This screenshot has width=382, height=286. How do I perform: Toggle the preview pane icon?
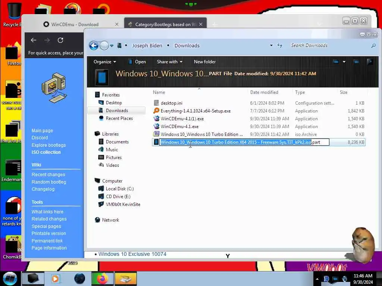[356, 62]
